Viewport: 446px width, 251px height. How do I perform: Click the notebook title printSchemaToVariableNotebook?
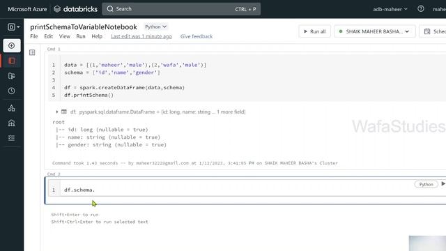[x=84, y=26]
